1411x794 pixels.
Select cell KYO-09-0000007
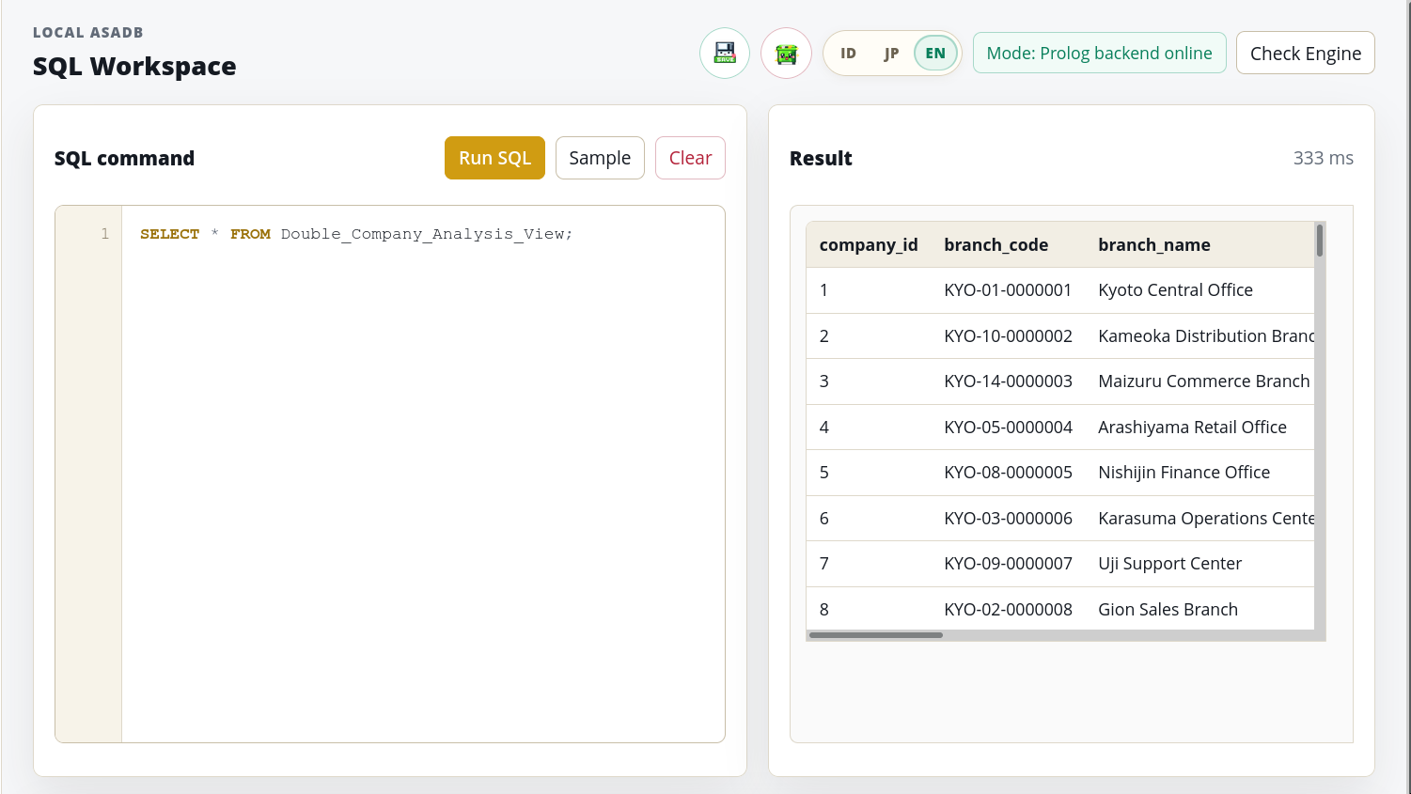coord(1008,564)
